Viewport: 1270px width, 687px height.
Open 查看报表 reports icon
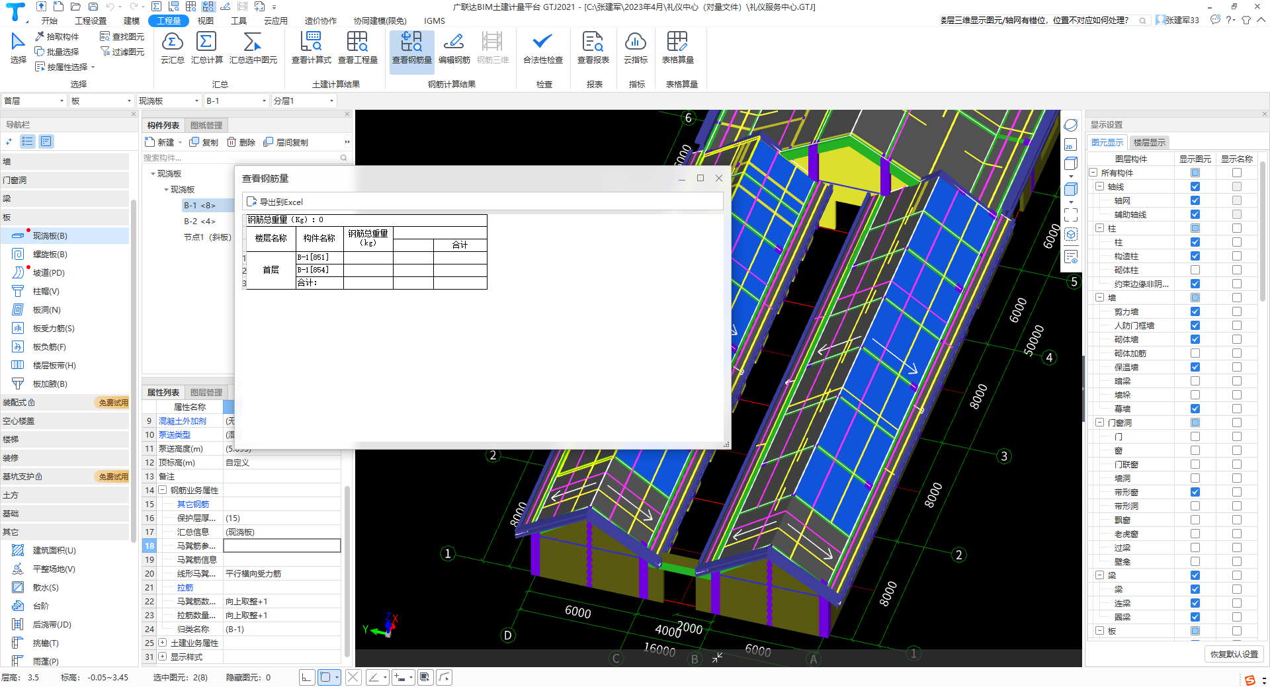tap(593, 42)
